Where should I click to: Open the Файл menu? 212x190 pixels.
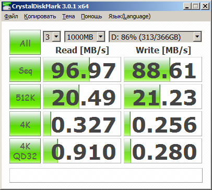[x=11, y=16]
